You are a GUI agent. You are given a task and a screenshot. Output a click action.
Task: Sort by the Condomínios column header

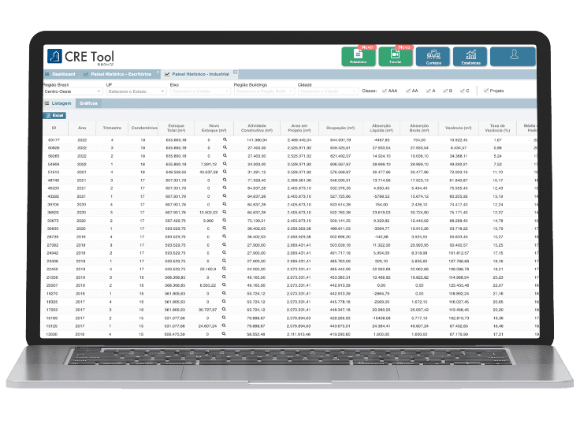tap(143, 128)
